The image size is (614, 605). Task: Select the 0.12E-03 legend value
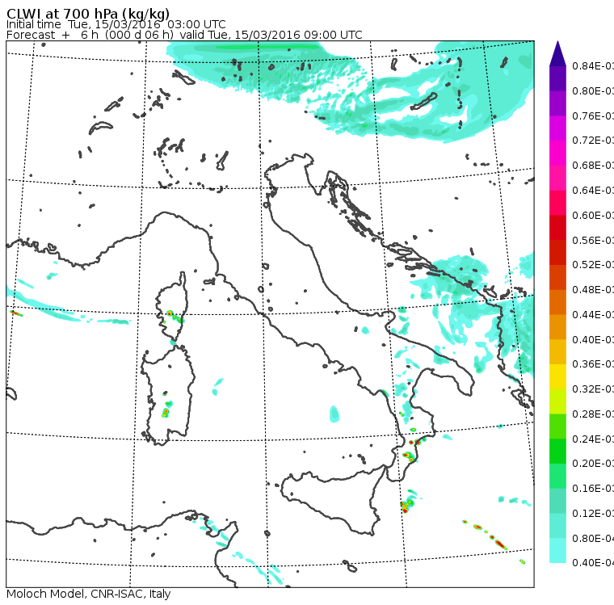[x=593, y=514]
